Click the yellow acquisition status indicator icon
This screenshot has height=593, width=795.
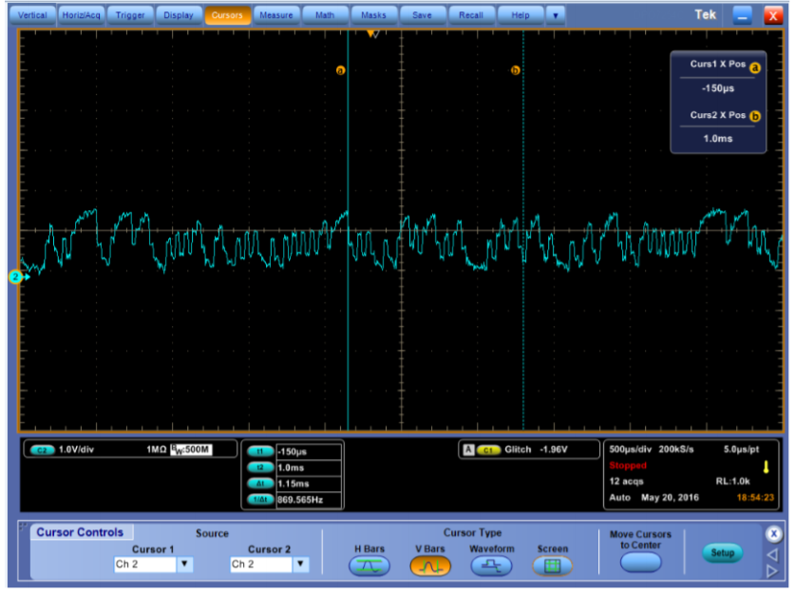(766, 468)
